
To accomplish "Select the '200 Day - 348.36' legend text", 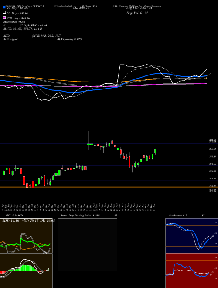I will pyautogui.click(x=18, y=18).
